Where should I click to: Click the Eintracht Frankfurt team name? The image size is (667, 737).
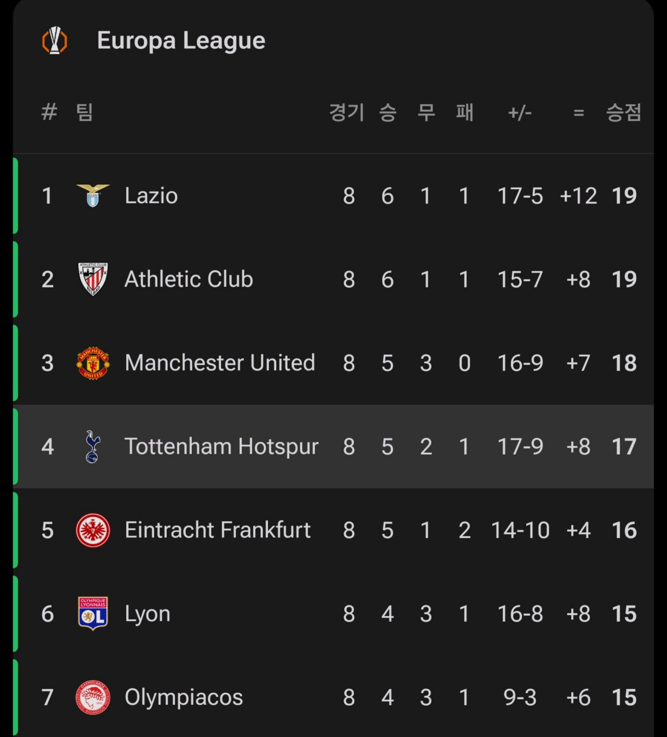pyautogui.click(x=217, y=530)
